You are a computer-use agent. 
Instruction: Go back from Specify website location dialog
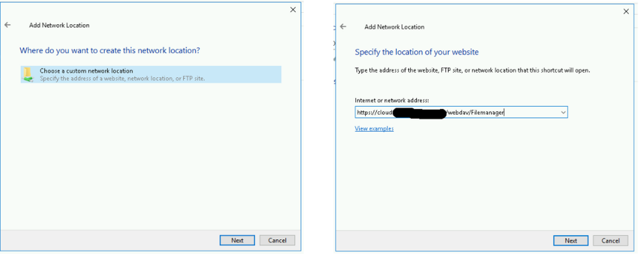343,26
